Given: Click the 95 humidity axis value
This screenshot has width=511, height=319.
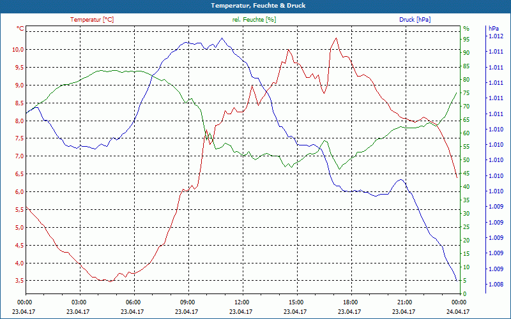Looking at the screenshot, I should (466, 40).
